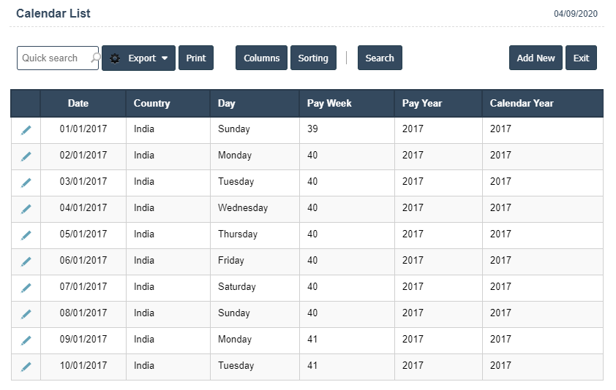Sort by the Date column header
Image resolution: width=616 pixels, height=390 pixels.
click(x=78, y=104)
